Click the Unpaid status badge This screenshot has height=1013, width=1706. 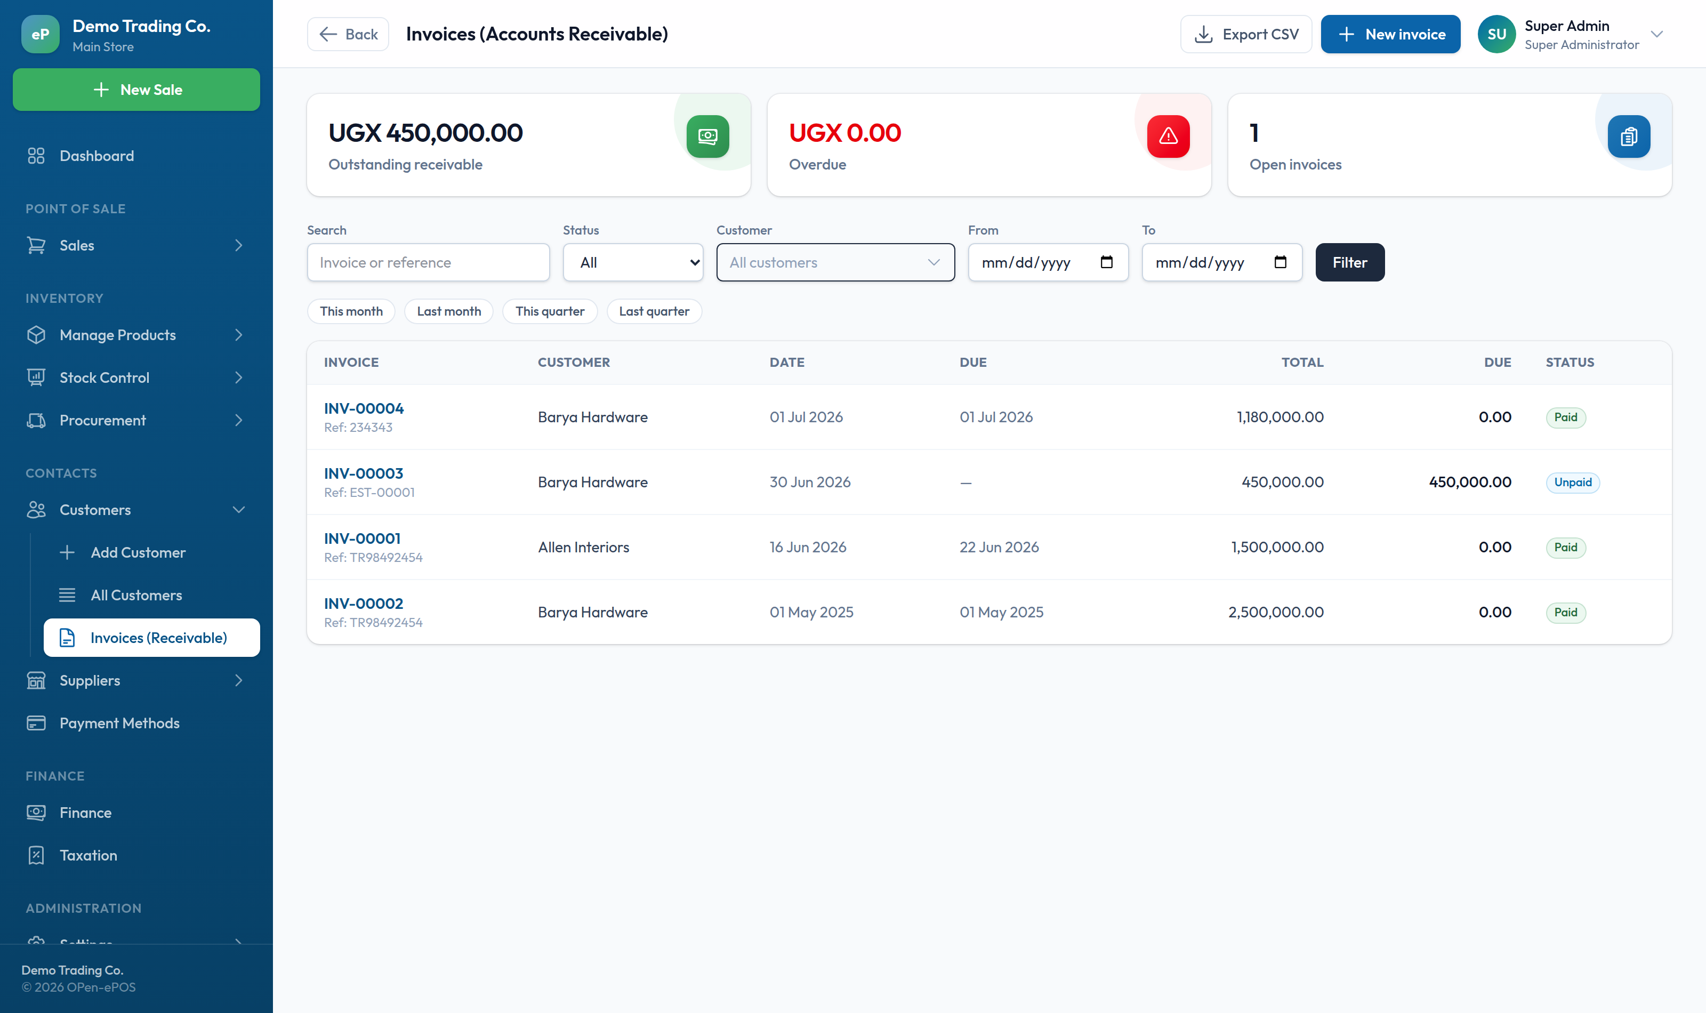point(1573,482)
